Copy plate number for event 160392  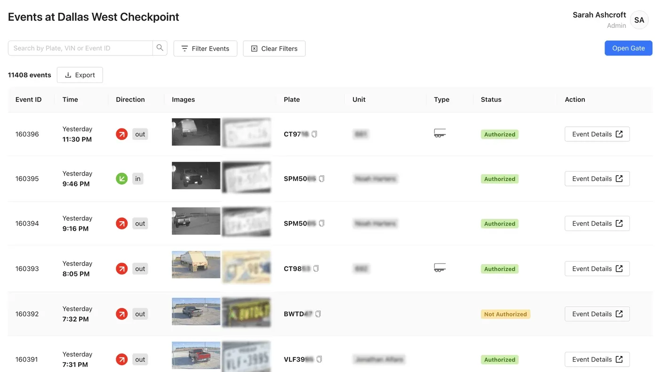point(318,314)
